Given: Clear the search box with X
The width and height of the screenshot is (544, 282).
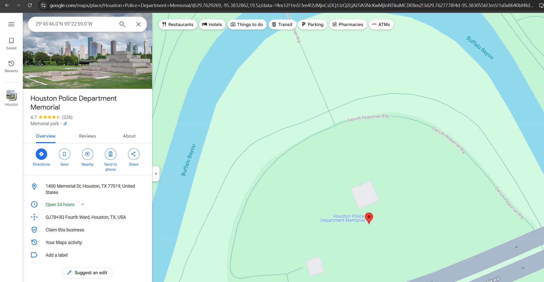Looking at the screenshot, I should pyautogui.click(x=138, y=24).
